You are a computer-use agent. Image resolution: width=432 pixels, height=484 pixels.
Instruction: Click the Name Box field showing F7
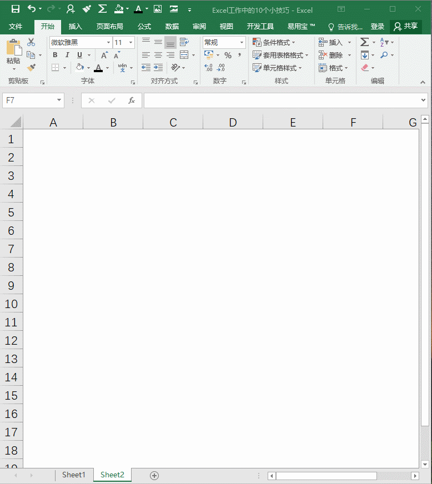(x=29, y=100)
